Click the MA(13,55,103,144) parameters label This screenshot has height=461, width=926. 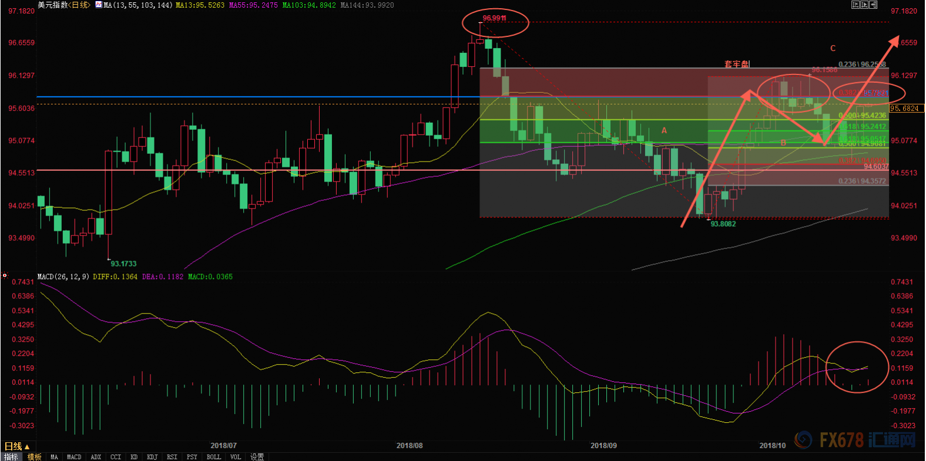(x=138, y=5)
